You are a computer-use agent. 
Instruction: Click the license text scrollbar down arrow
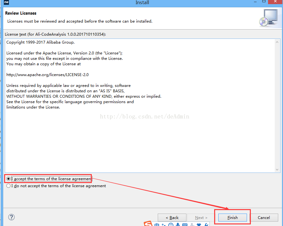click(277, 170)
